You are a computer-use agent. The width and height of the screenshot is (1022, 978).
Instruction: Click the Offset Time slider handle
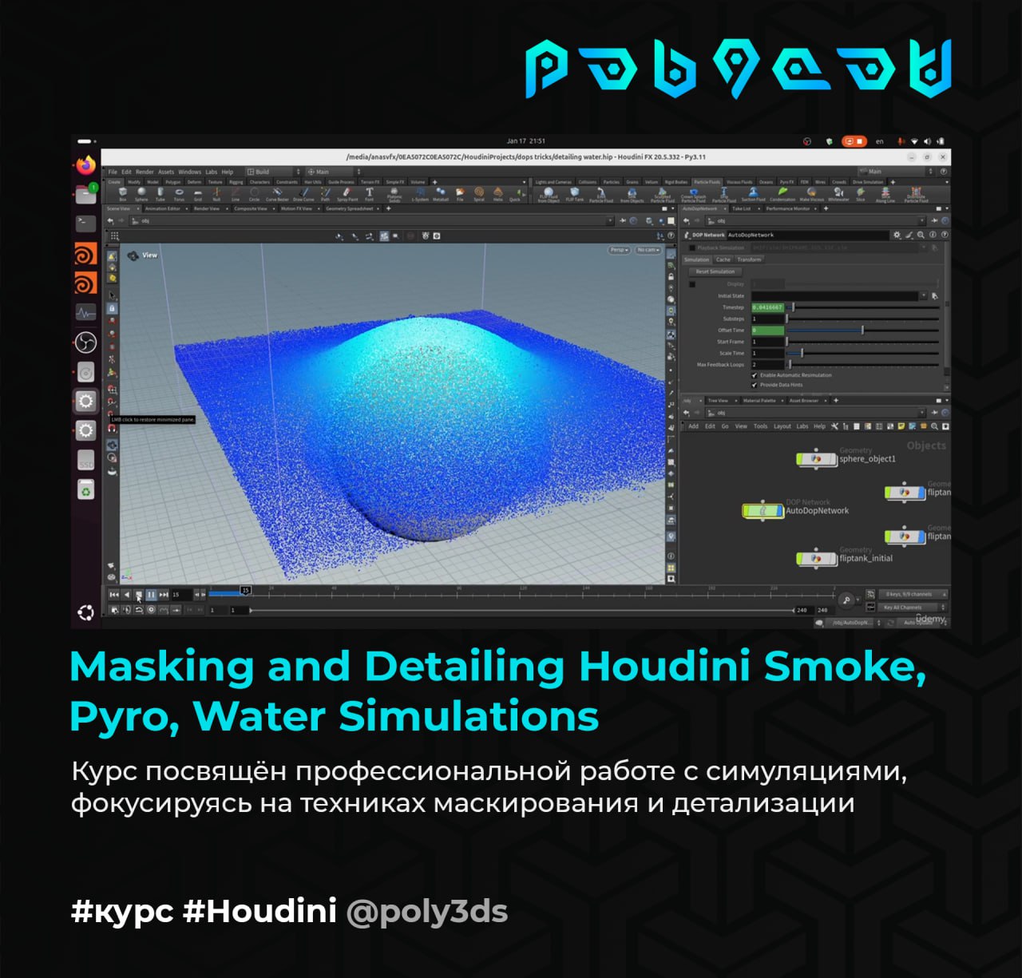point(862,330)
